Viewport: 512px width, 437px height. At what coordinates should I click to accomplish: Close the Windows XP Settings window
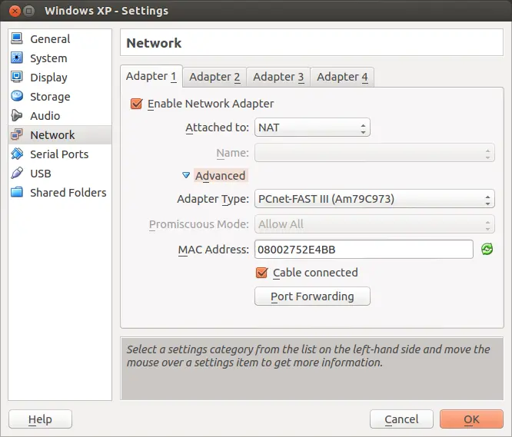pos(15,11)
